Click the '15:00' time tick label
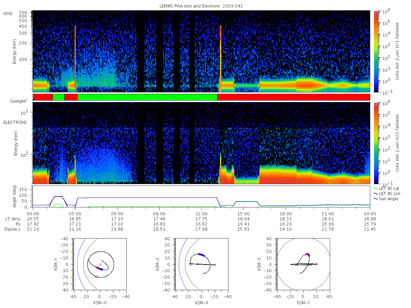Viewport: 411px width, 308px height. 244,213
